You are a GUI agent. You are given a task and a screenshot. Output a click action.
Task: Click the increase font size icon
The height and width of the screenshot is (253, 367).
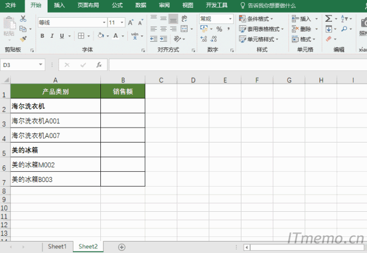click(131, 22)
